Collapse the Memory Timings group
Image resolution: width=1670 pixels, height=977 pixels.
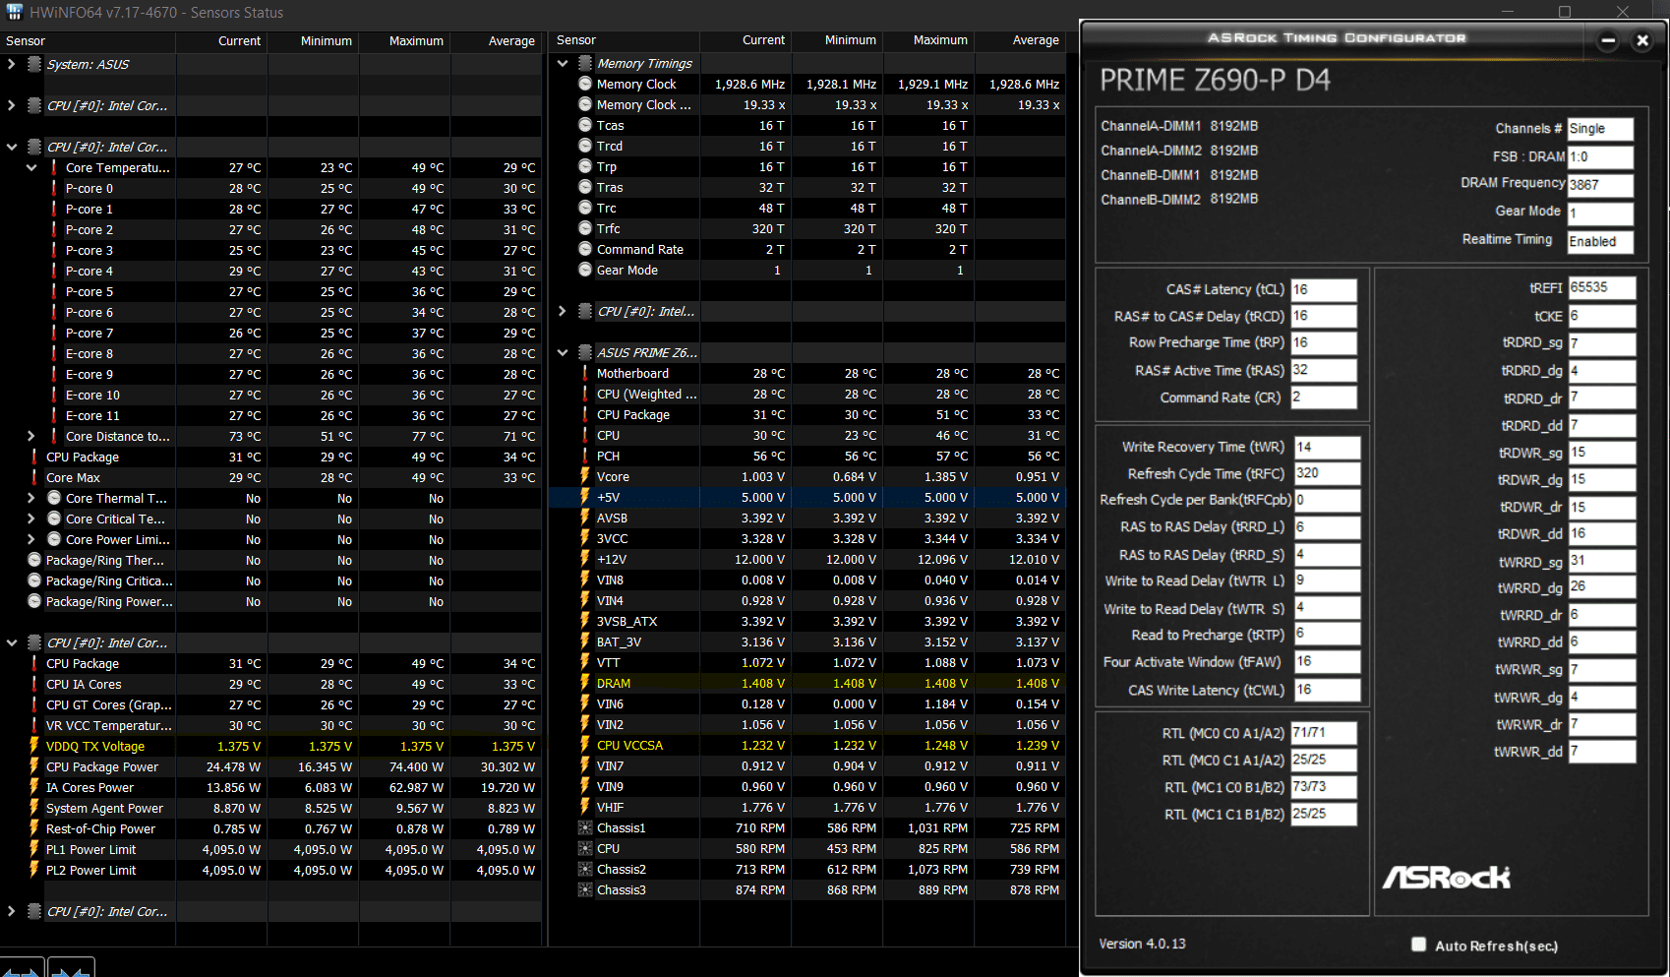(x=563, y=63)
